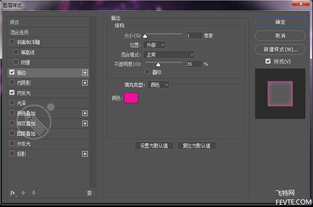Click the plus icon next to 内阴影
Image resolution: width=313 pixels, height=207 pixels.
pos(85,83)
